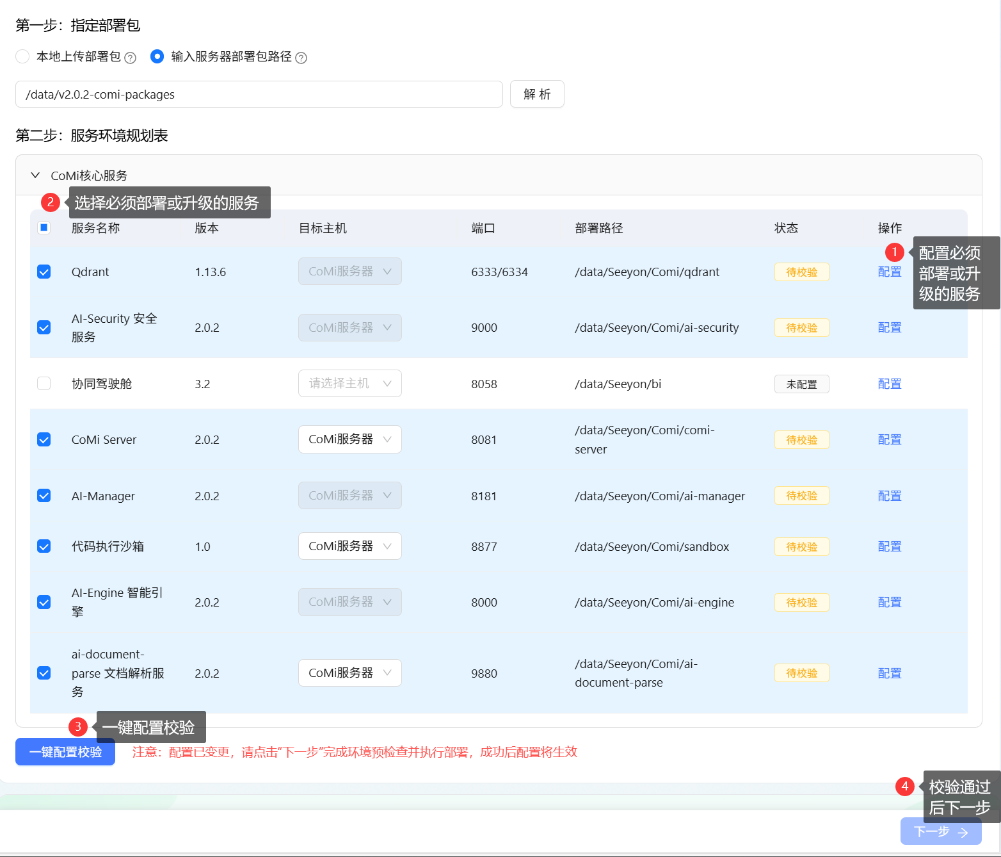Viewport: 1001px width, 857px height.
Task: Check the 协同驾驶舱 service checkbox
Action: point(44,384)
